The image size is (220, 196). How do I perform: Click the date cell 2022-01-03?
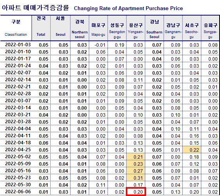[18, 45]
